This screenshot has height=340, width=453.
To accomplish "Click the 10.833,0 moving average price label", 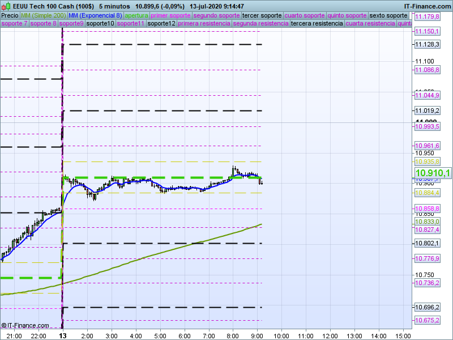I will click(x=427, y=222).
